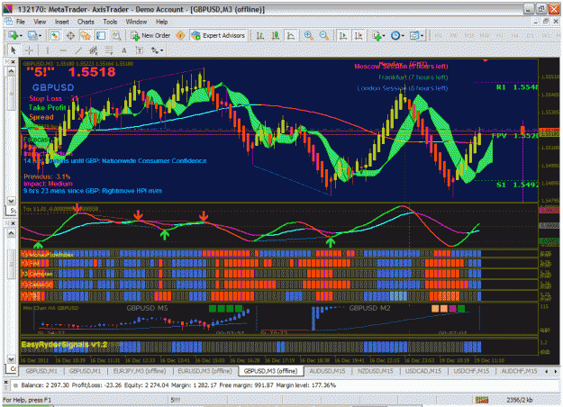Zoom in on the chart
The height and width of the screenshot is (407, 563).
click(308, 35)
